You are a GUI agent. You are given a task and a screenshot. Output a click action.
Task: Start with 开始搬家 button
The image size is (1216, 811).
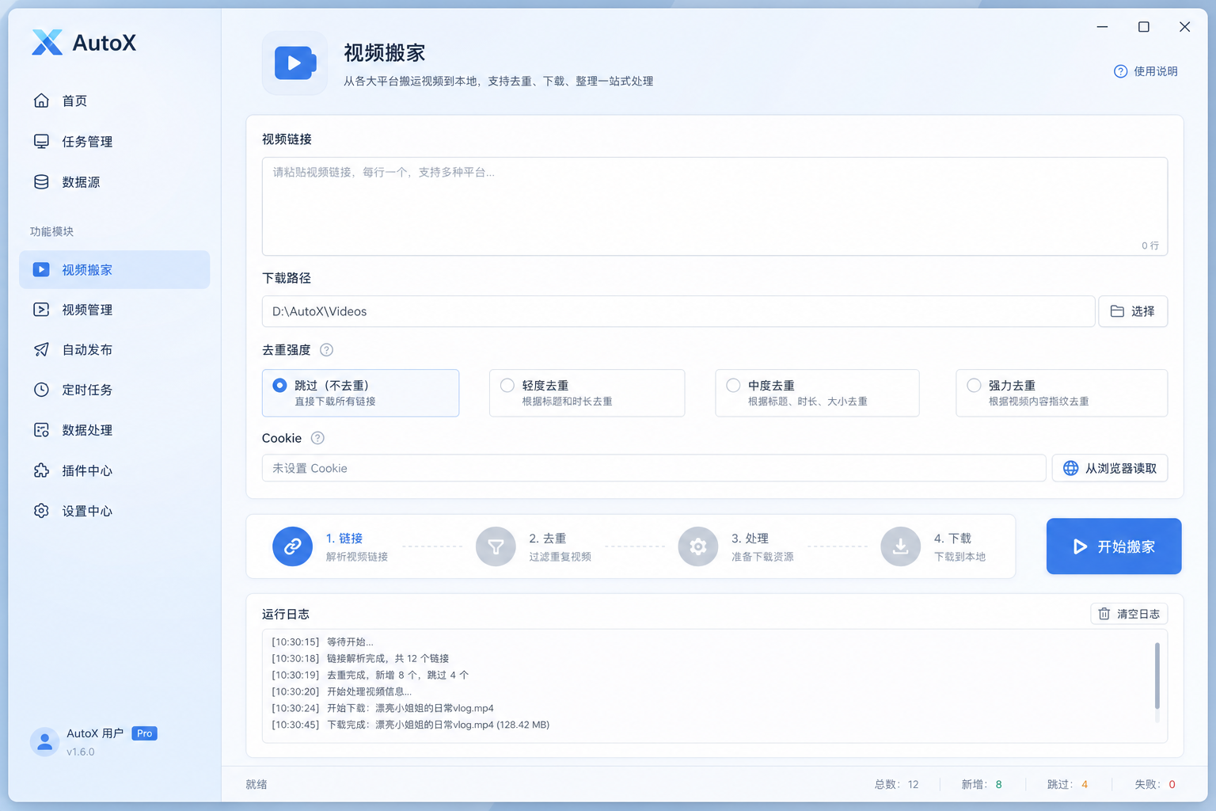(x=1114, y=546)
